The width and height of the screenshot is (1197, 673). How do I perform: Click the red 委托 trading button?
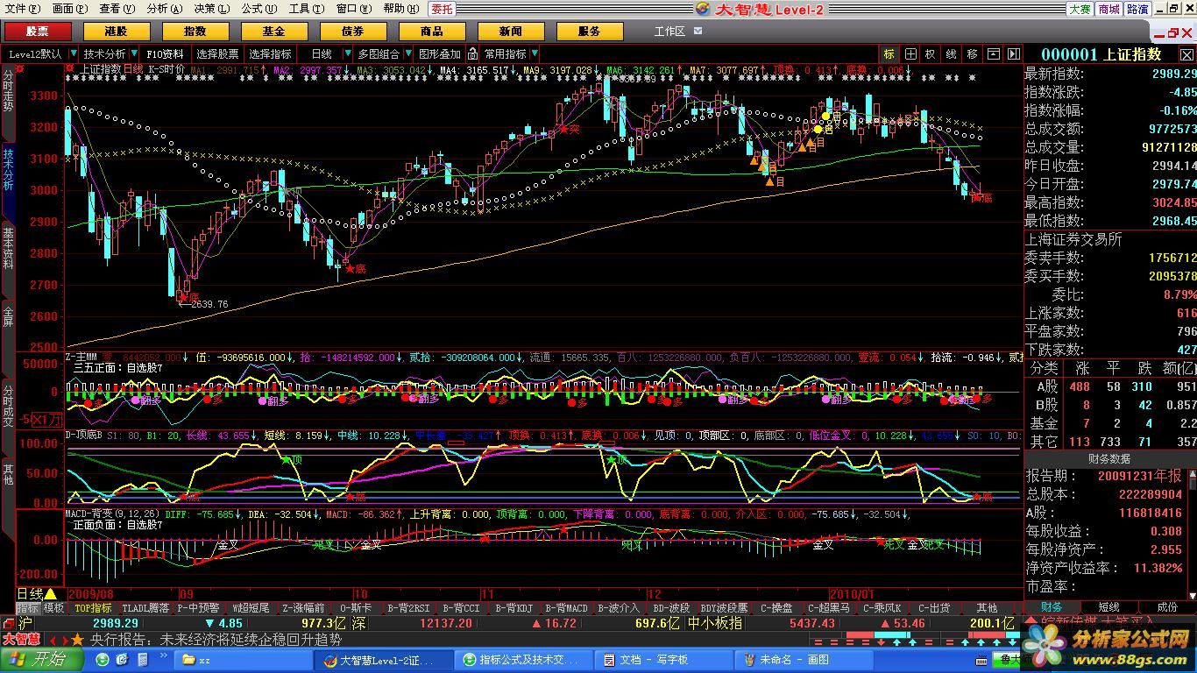tap(442, 9)
